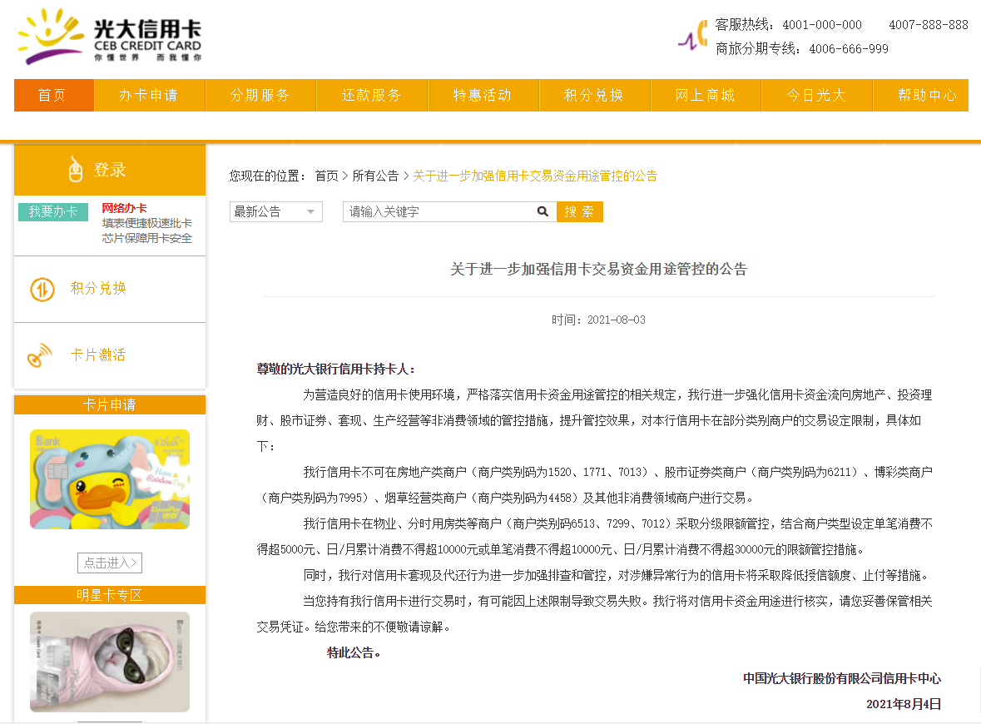
Task: Click the 点击进入 button under duck card
Action: (x=110, y=563)
